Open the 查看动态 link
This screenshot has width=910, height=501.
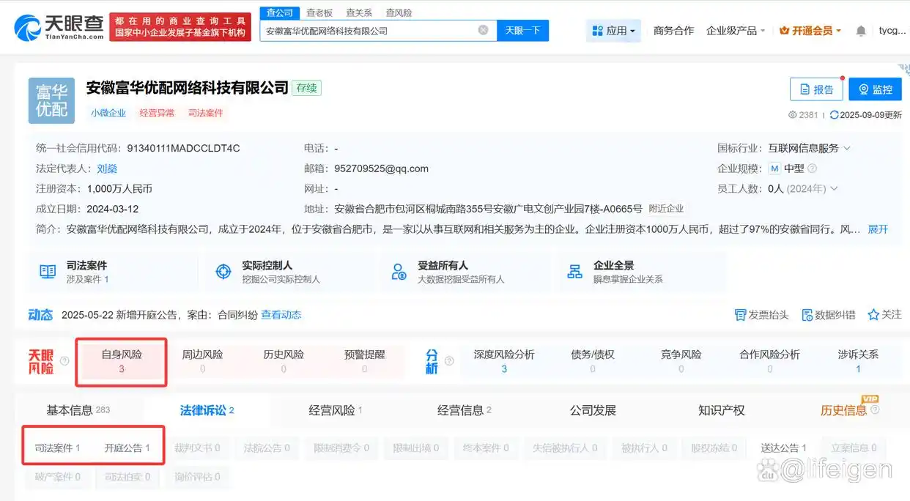(281, 314)
